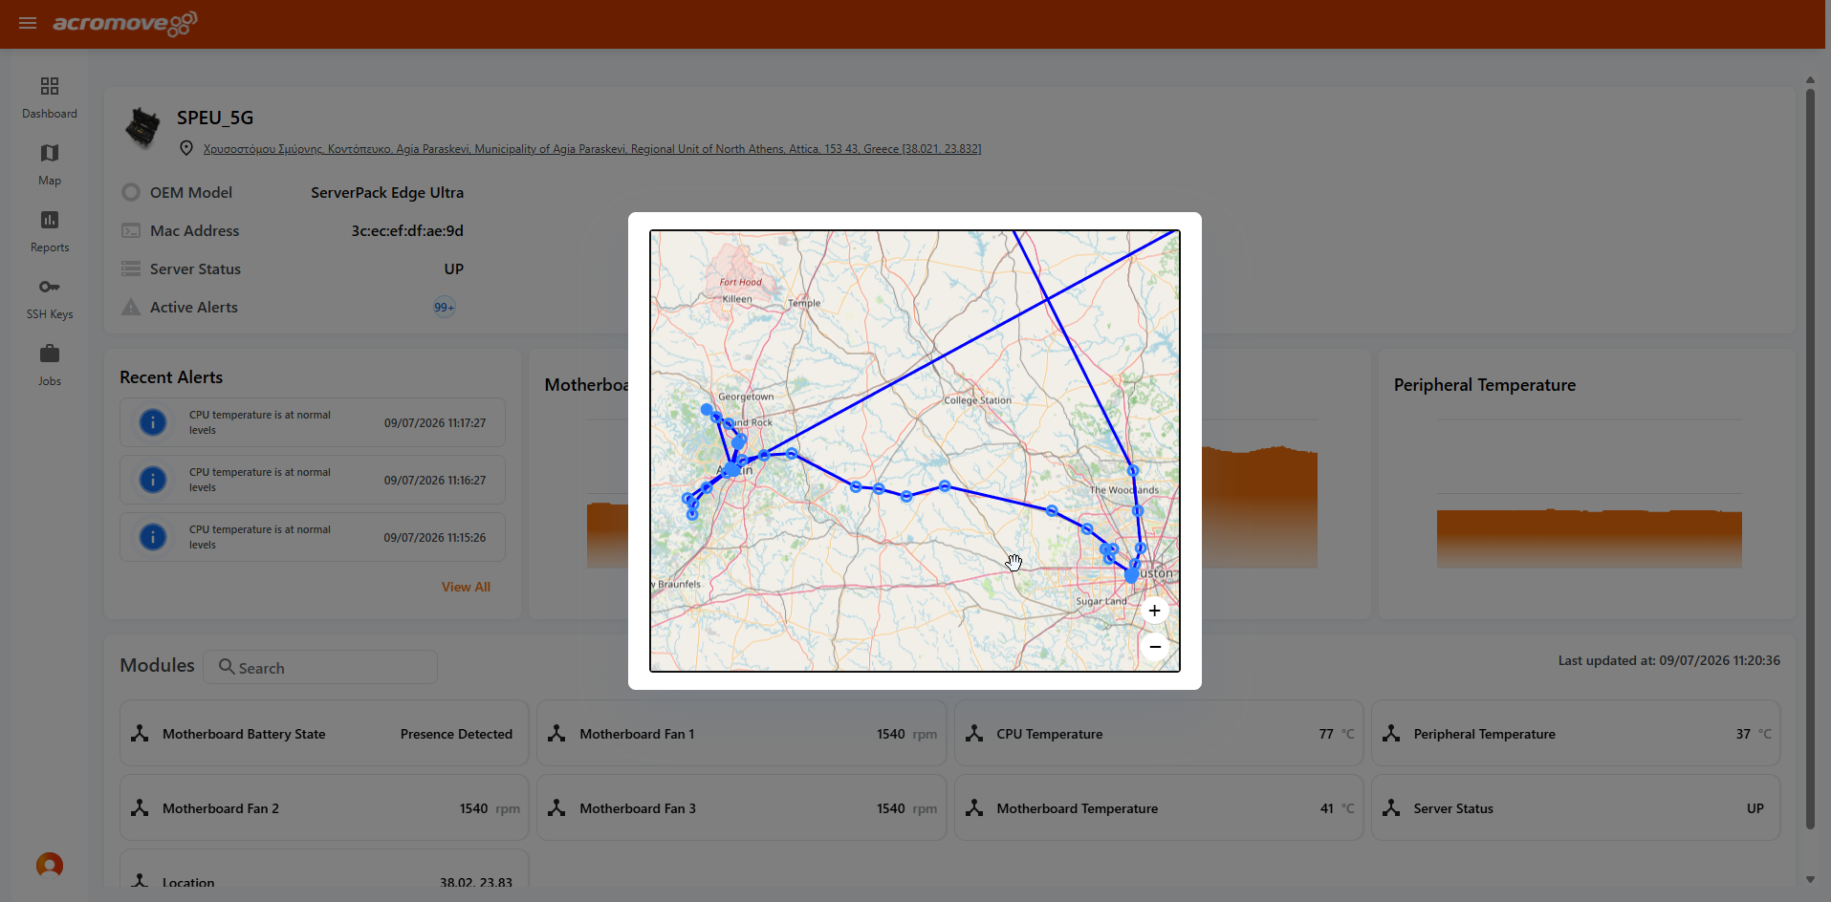Click the user avatar icon
Screen dimensions: 1831x902
(50, 866)
